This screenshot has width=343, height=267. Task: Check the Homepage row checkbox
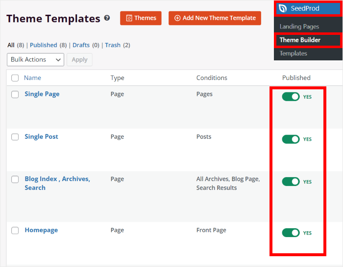coord(15,230)
